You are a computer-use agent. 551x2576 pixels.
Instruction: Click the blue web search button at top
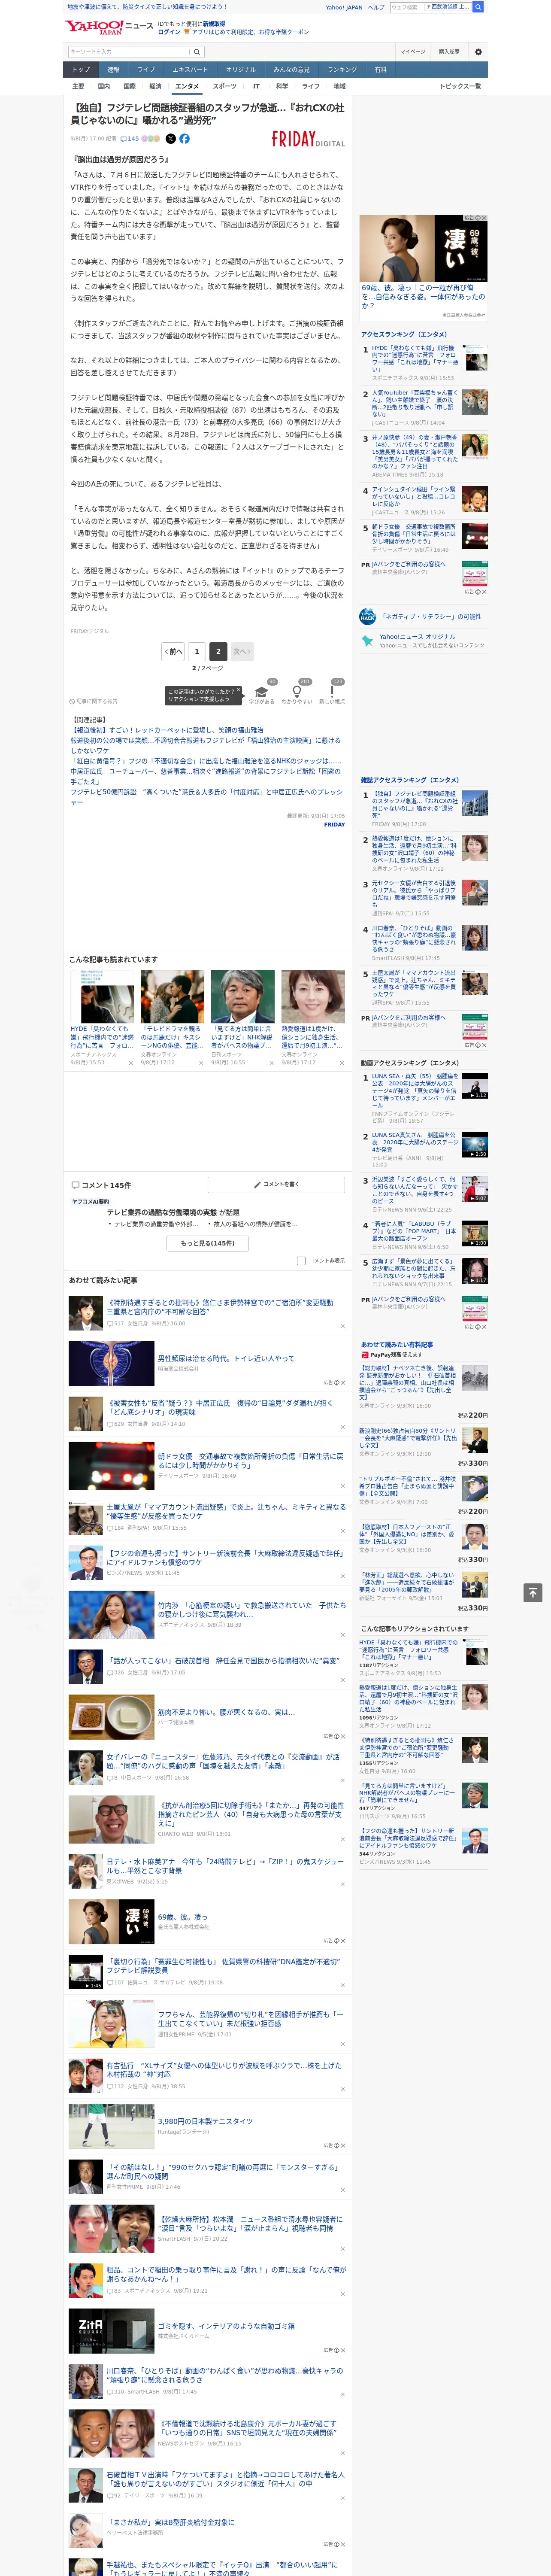point(478,7)
